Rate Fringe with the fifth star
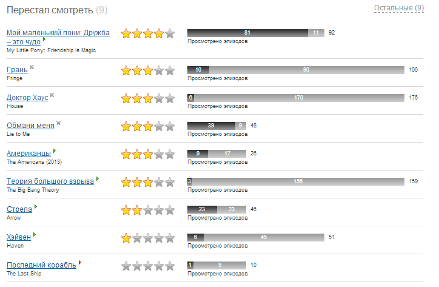Screen dimensions: 439x287 170,70
